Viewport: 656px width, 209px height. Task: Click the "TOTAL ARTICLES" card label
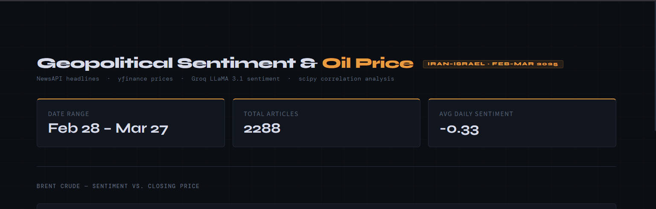[271, 114]
